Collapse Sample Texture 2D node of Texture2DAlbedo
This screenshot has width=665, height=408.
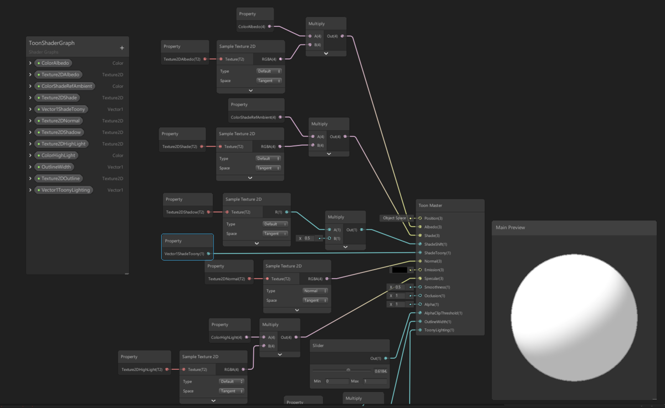pyautogui.click(x=250, y=90)
